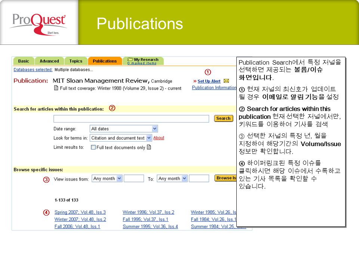Viewport: 359px width, 269px height.
Task: Open Spring 2007; Vol.48, Iss.3 issue
Action: [80, 212]
